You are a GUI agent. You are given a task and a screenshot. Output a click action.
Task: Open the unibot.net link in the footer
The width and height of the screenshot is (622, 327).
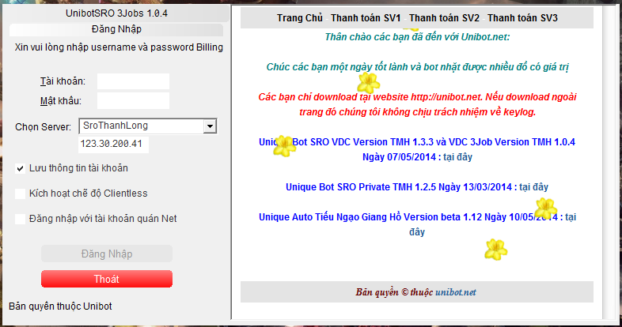[455, 292]
